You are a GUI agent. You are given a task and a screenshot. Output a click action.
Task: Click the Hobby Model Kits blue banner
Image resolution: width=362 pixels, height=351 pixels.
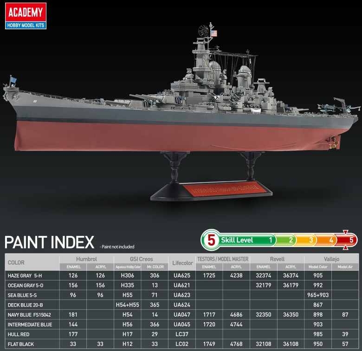point(26,26)
